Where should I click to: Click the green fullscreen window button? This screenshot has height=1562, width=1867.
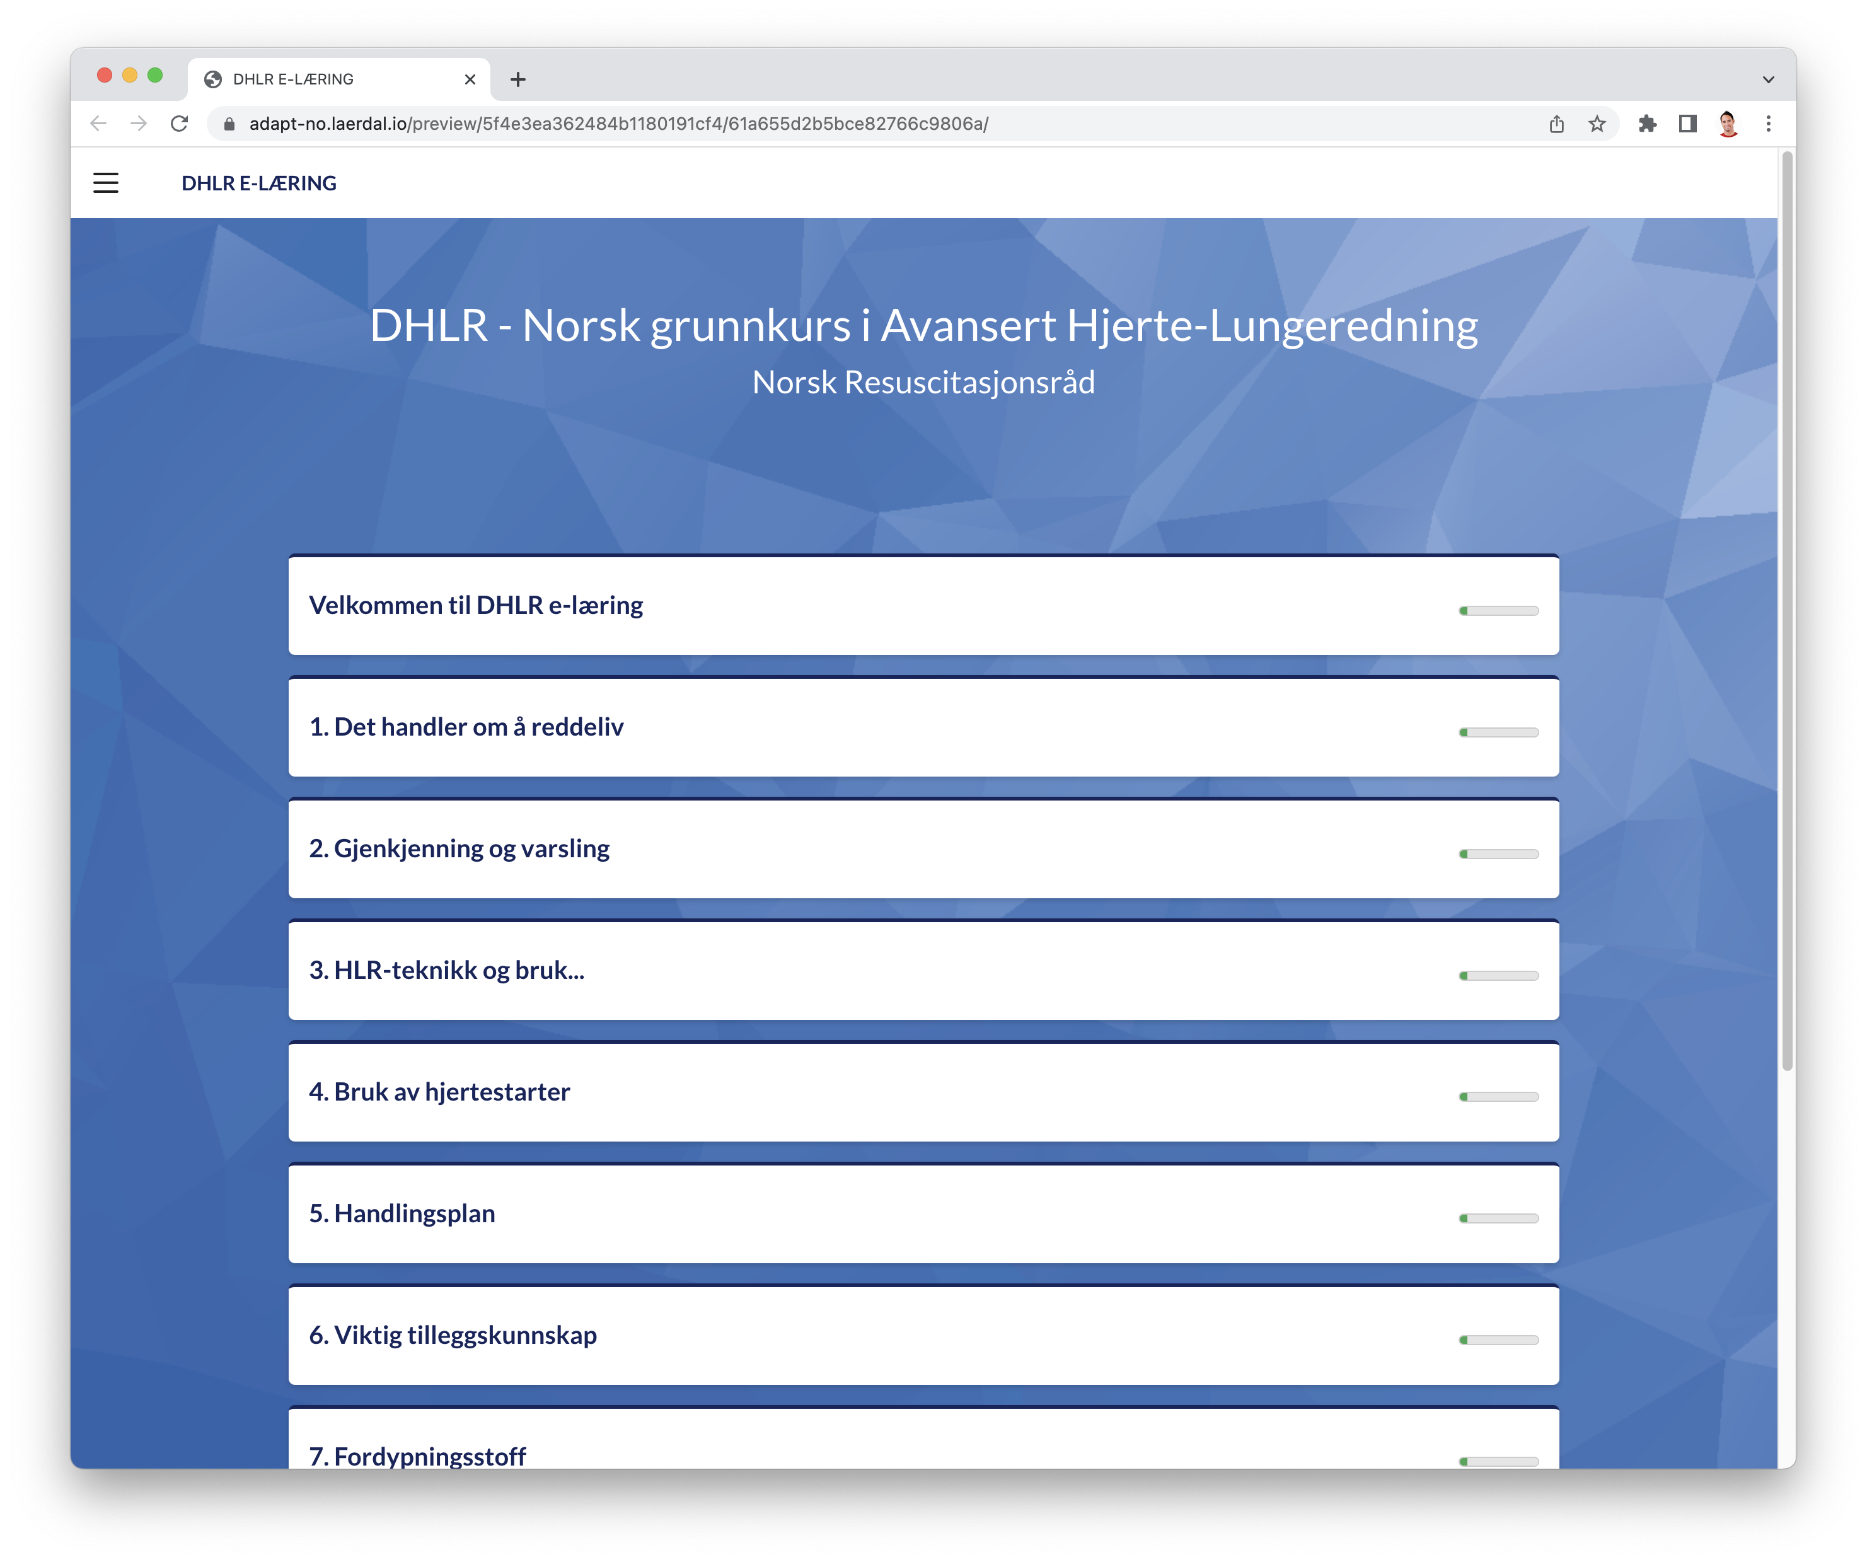(154, 76)
